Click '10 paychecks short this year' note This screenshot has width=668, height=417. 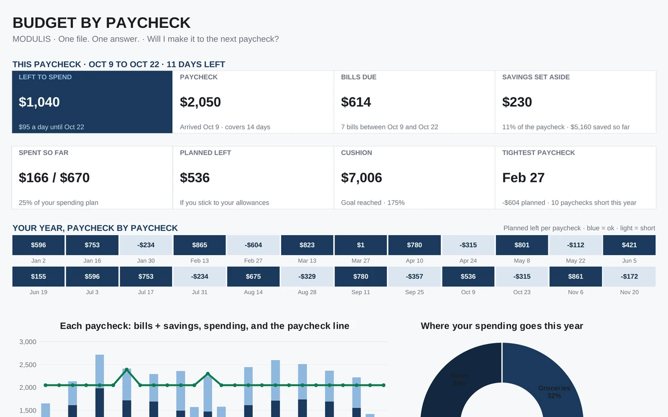coord(594,202)
